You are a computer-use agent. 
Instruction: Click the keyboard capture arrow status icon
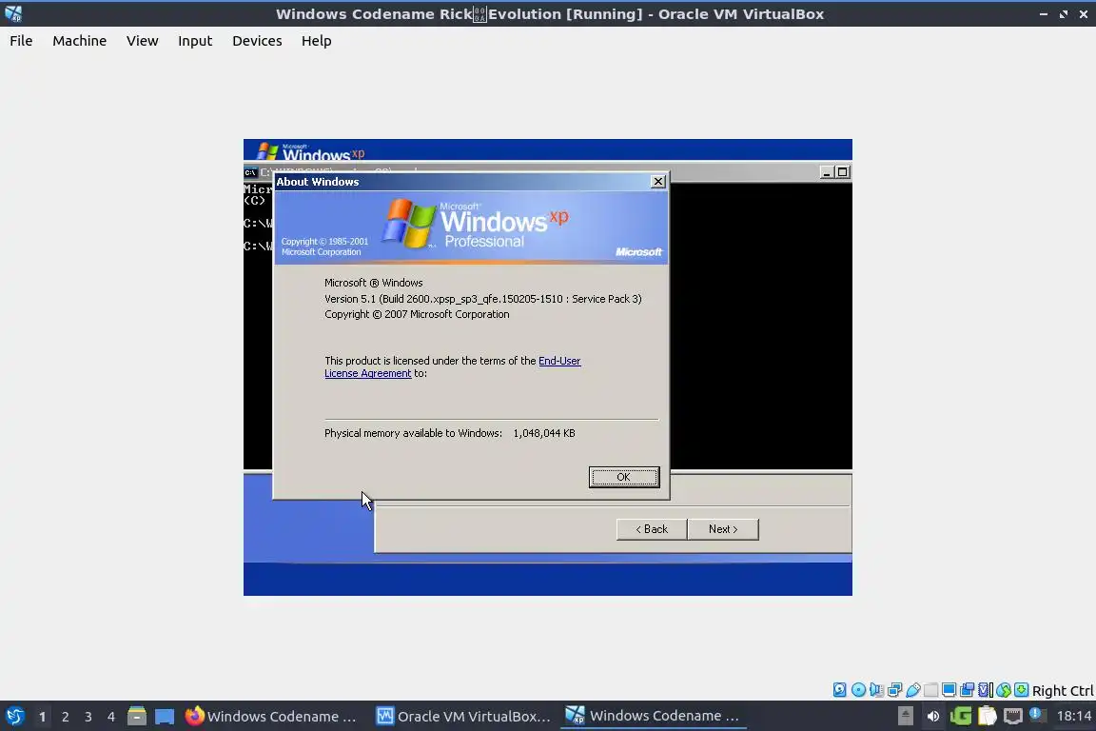point(1021,690)
